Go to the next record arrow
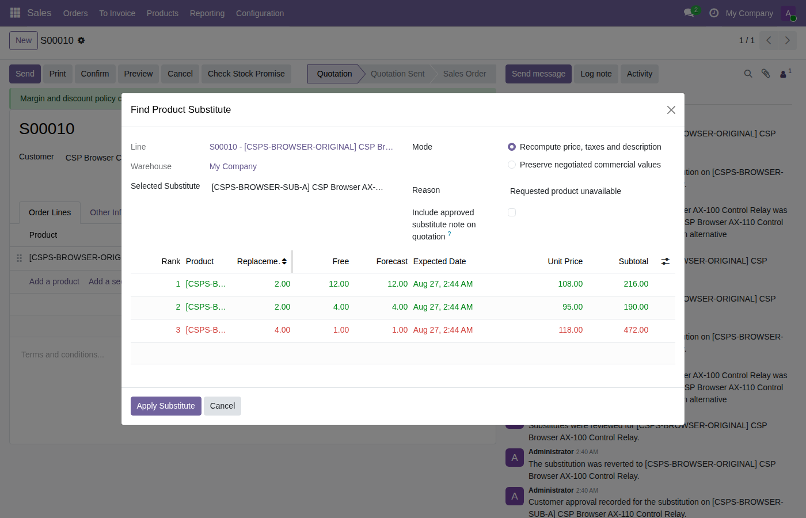The image size is (806, 518). [788, 40]
